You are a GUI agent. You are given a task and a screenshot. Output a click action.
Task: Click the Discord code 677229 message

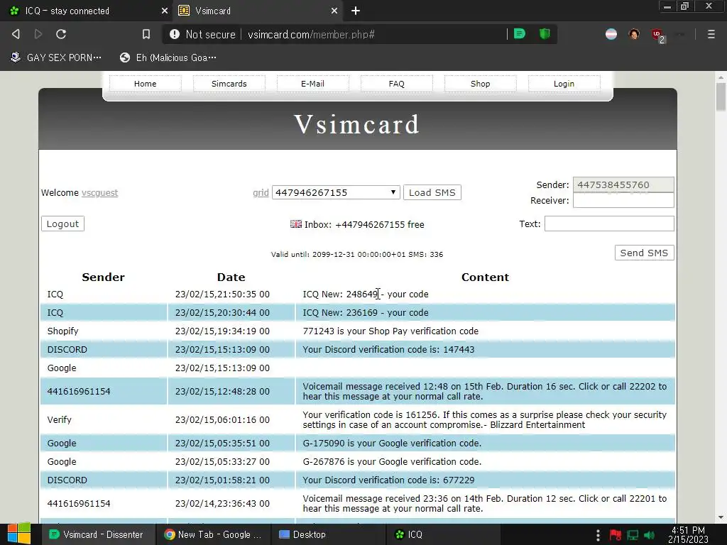(388, 480)
